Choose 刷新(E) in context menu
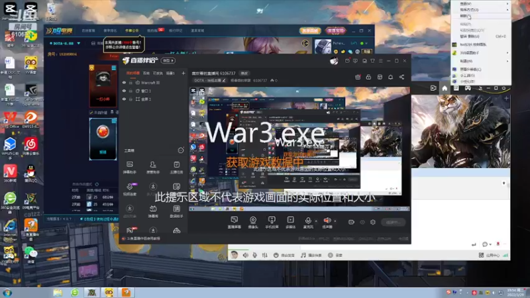The width and height of the screenshot is (530, 298). coord(482,16)
